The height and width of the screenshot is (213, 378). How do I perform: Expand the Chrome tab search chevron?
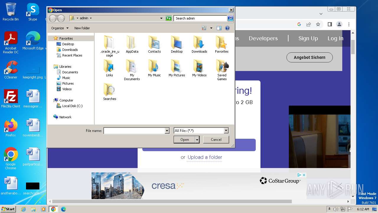pos(321,14)
